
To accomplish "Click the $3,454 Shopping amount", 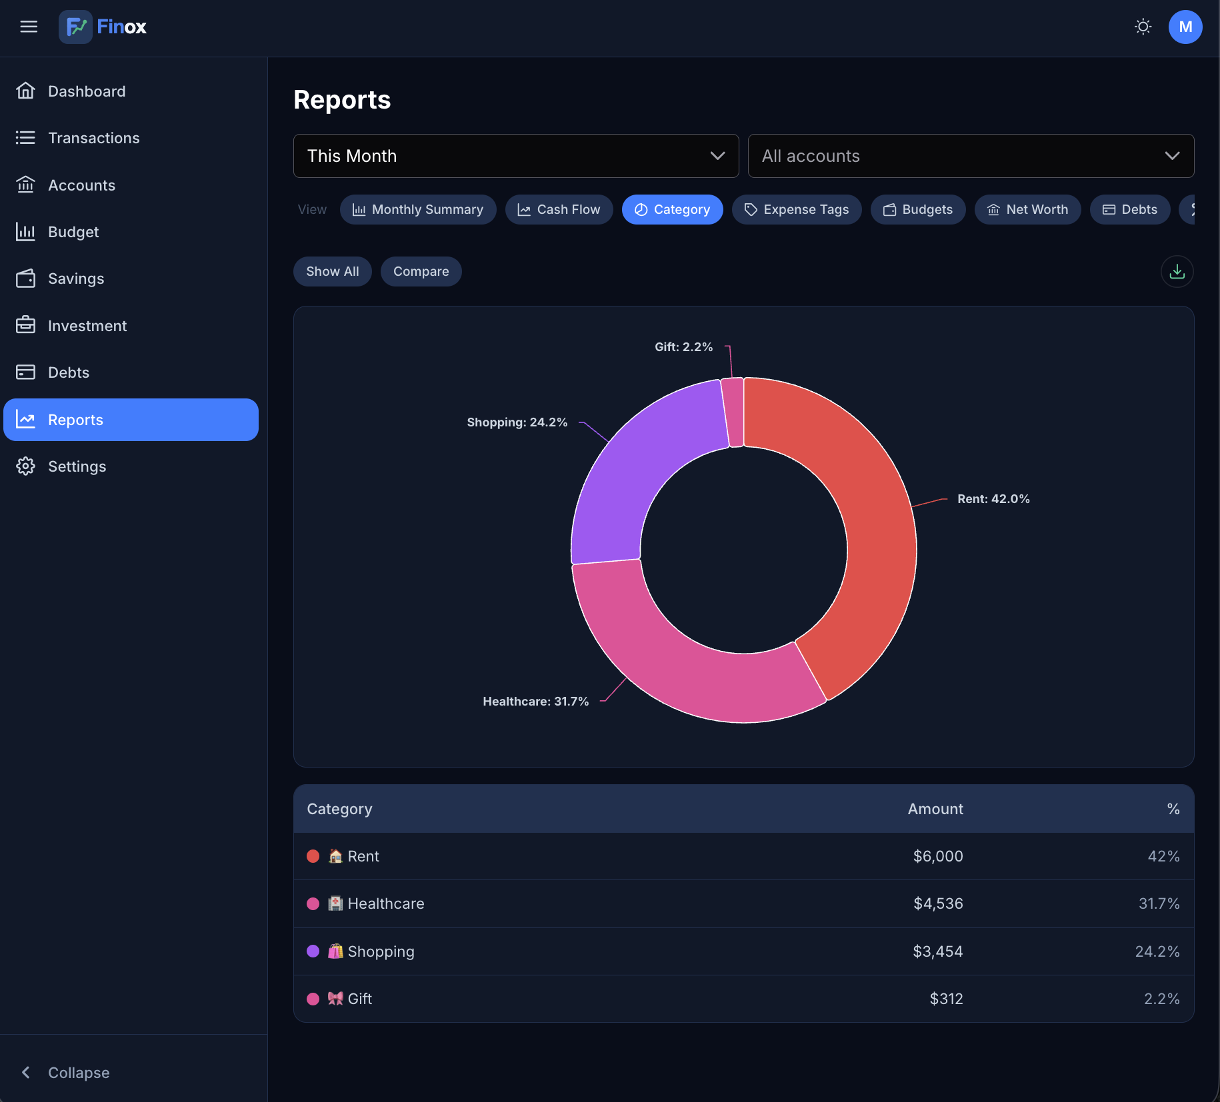I will (938, 951).
